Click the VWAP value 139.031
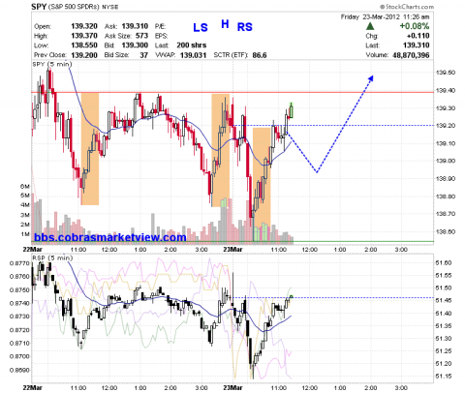This screenshot has height=393, width=465. pos(193,55)
